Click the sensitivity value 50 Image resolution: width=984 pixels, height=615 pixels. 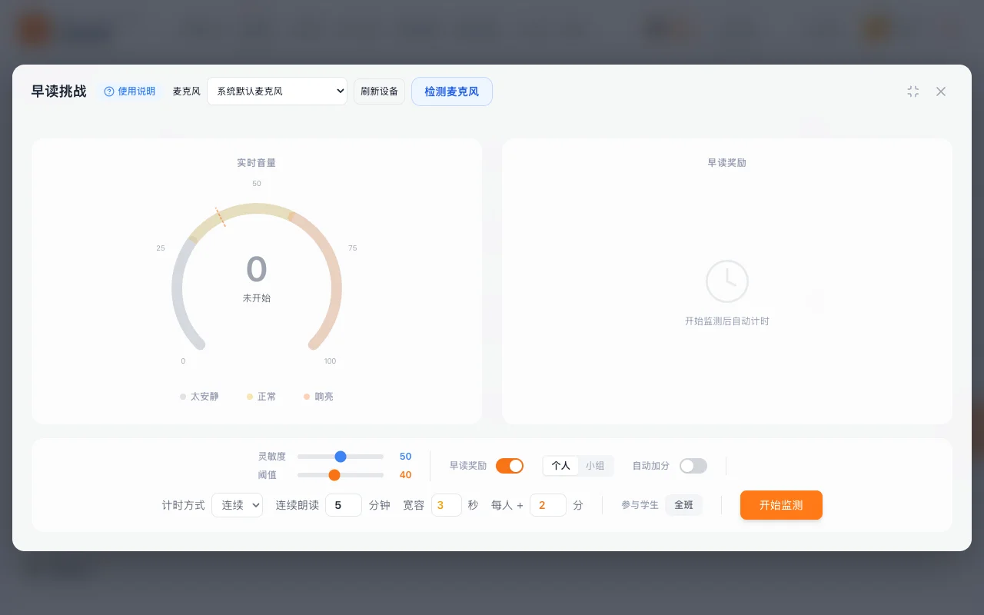pyautogui.click(x=406, y=457)
